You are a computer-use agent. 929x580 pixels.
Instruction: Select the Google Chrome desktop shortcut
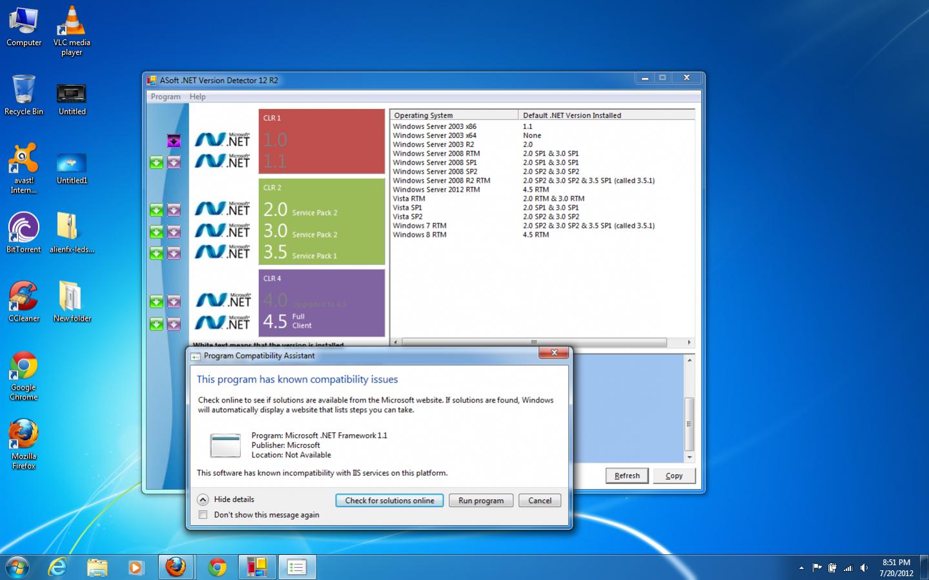(24, 375)
